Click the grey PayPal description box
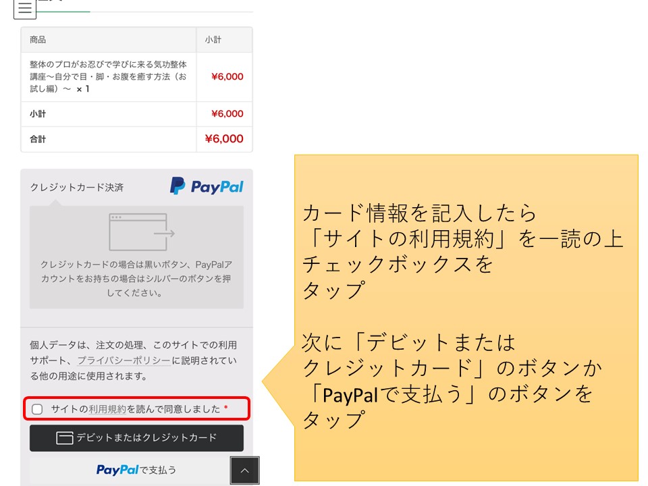648x486 pixels. [x=136, y=257]
